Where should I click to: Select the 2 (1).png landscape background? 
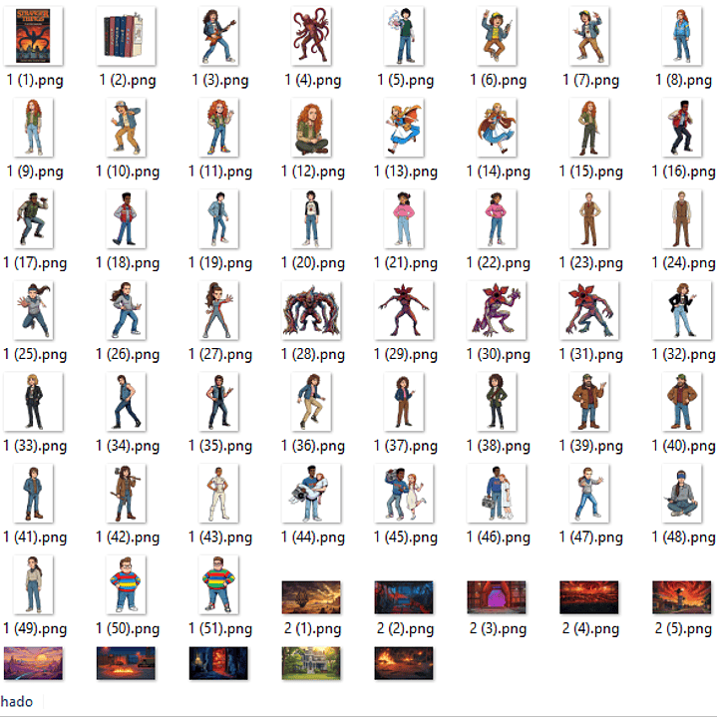[x=311, y=597]
